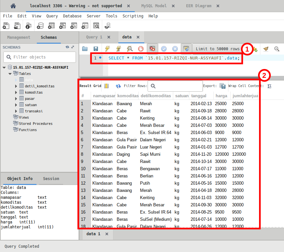284x252 pixels.
Task: Toggle the auto-commit mode button
Action: [186, 49]
